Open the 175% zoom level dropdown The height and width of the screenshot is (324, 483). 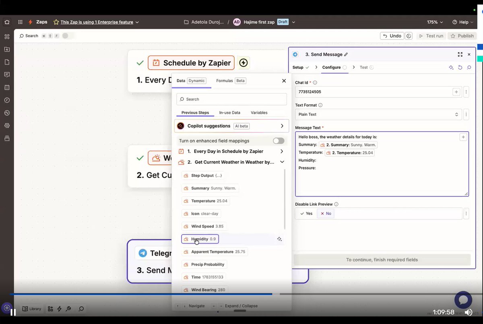[x=435, y=22]
